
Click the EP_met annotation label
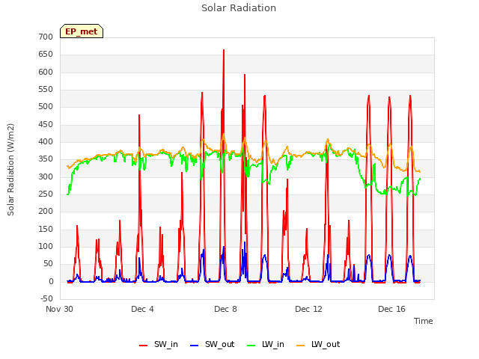[82, 31]
